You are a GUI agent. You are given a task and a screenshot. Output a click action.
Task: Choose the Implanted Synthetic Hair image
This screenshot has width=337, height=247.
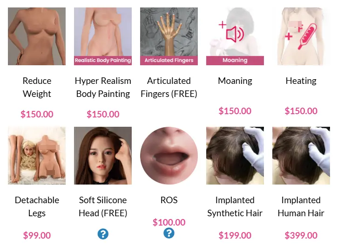point(235,156)
